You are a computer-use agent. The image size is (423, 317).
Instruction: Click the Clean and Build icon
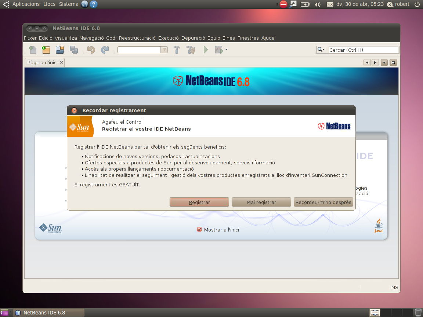(x=191, y=50)
